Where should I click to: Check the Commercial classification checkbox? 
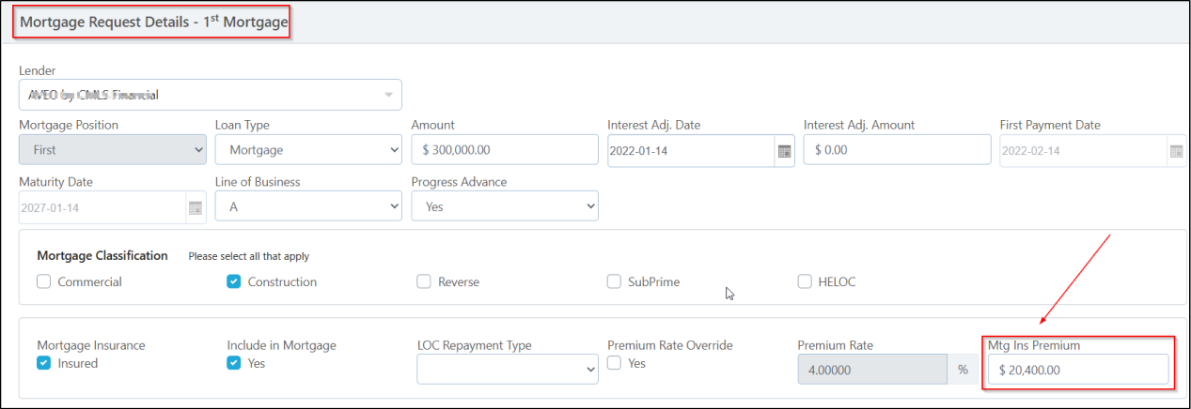pos(44,281)
